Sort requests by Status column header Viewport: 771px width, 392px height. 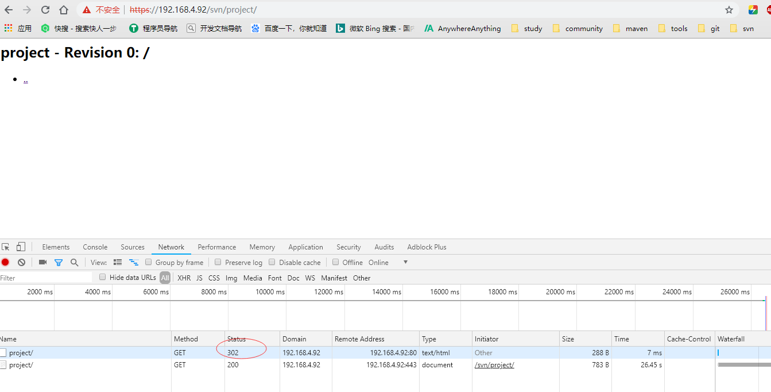tap(253, 339)
